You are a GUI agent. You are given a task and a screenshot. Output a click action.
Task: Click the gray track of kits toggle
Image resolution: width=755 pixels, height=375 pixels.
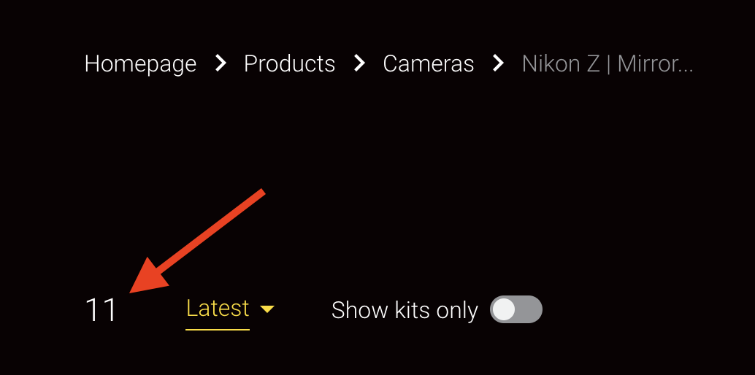530,309
